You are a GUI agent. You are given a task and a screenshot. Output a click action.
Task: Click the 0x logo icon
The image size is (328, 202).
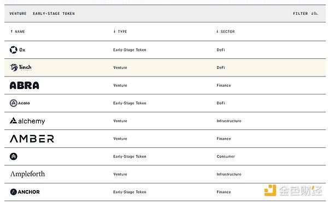[x=13, y=50]
